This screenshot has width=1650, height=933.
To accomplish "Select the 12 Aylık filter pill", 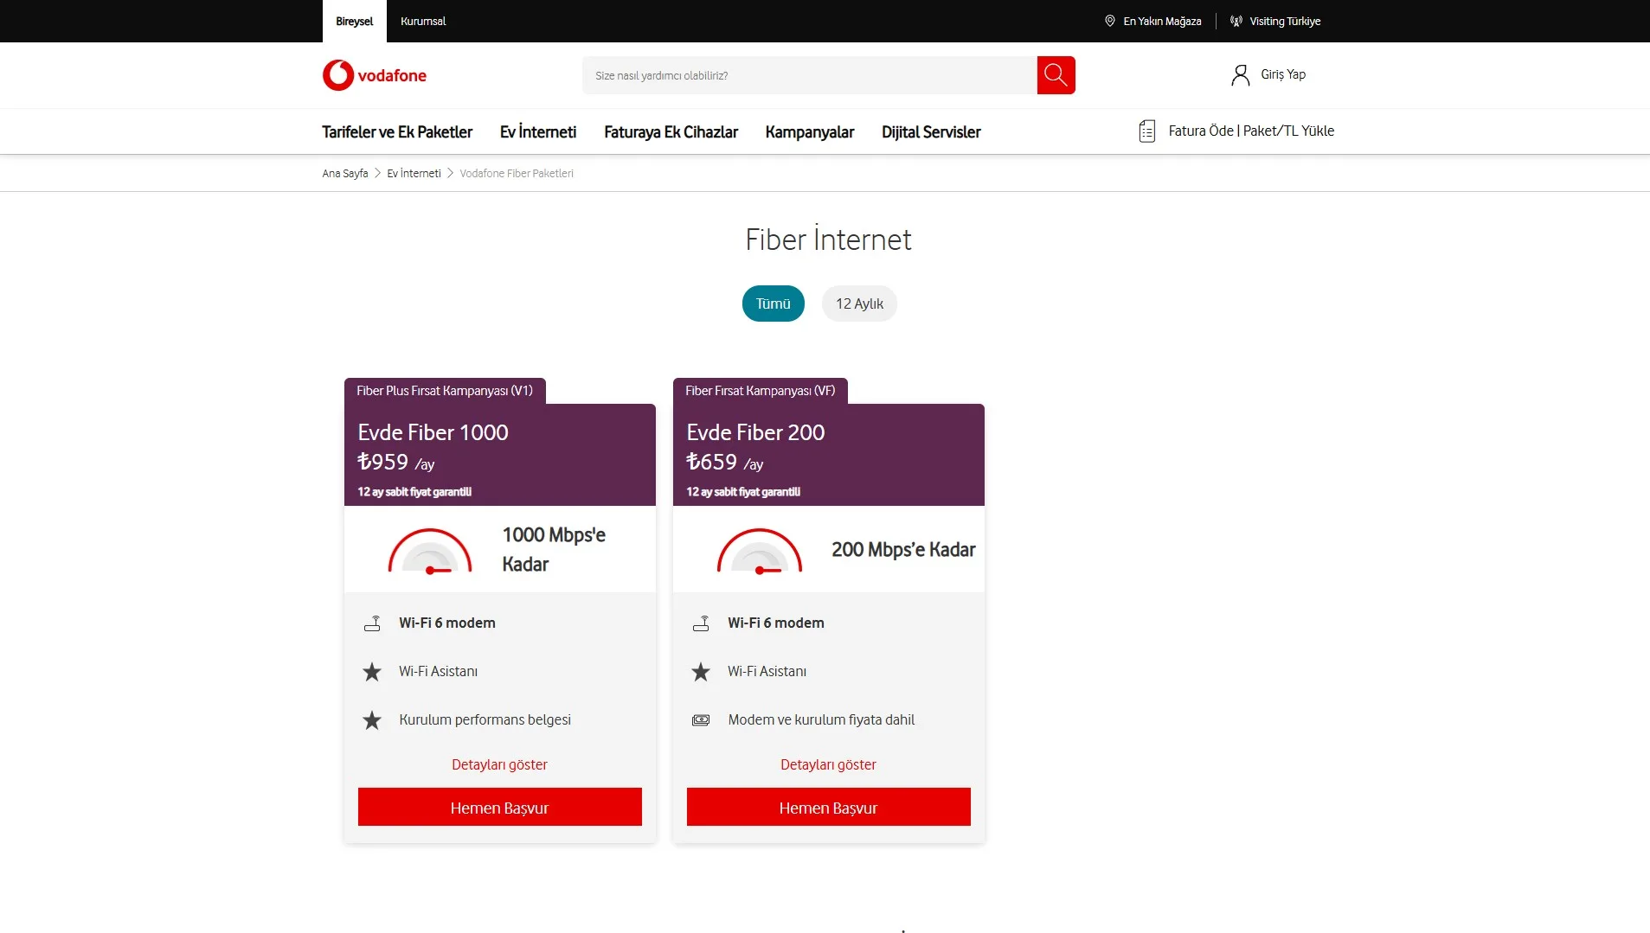I will (x=859, y=304).
